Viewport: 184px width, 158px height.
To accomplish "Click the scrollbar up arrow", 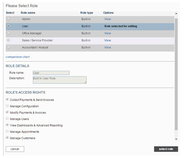I will tap(176, 13).
